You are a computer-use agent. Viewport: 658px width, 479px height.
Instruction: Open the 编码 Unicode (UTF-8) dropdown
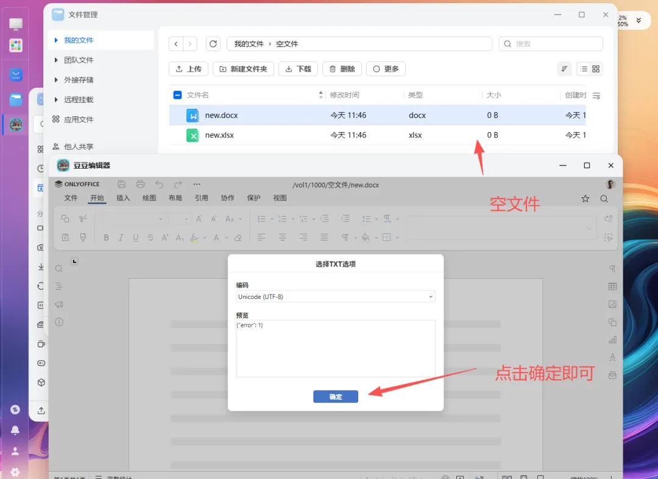click(x=335, y=296)
